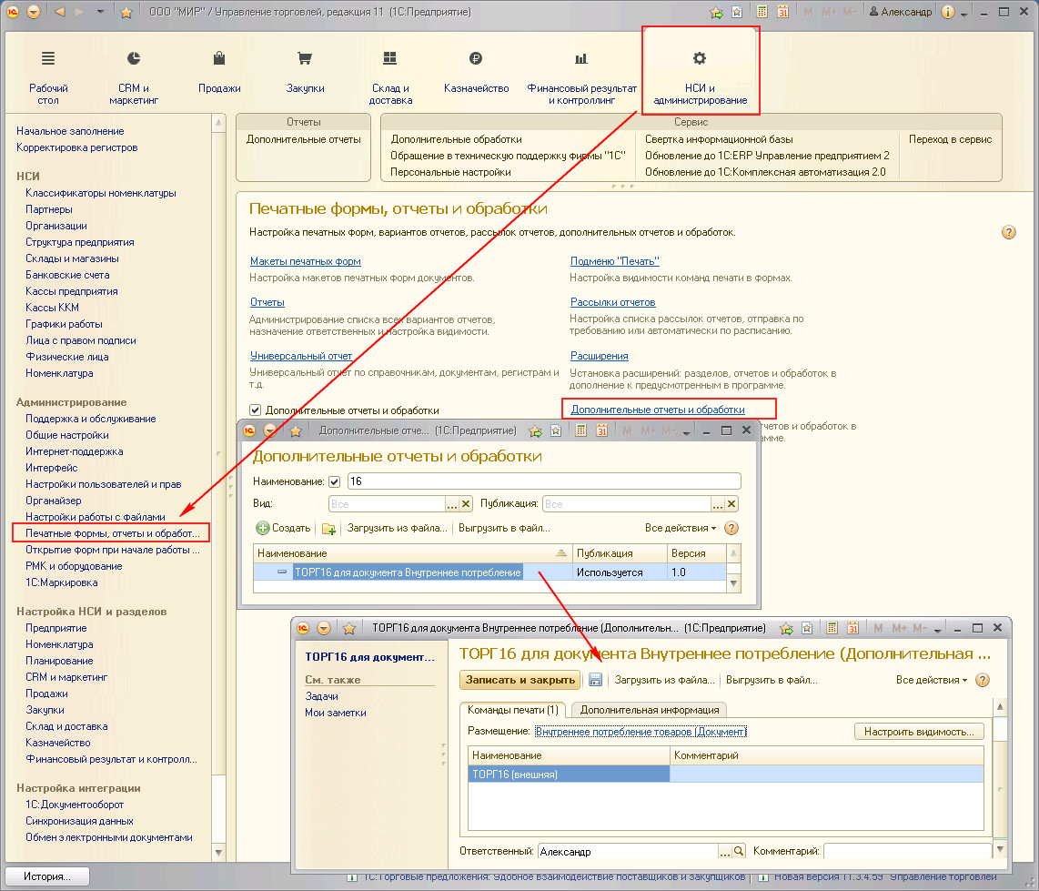Open the Ответственный selection ellipsis
Viewport: 1039px width, 891px height.
[725, 851]
